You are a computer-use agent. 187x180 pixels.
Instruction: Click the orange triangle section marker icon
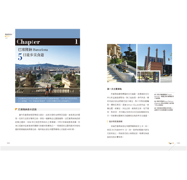(x=16, y=109)
